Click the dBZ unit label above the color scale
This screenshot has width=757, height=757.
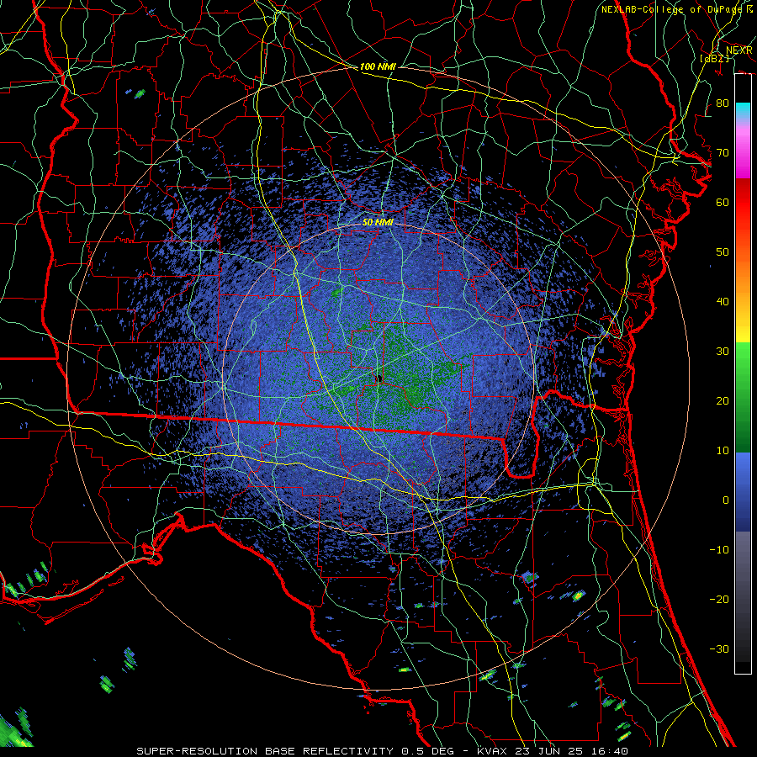[714, 59]
